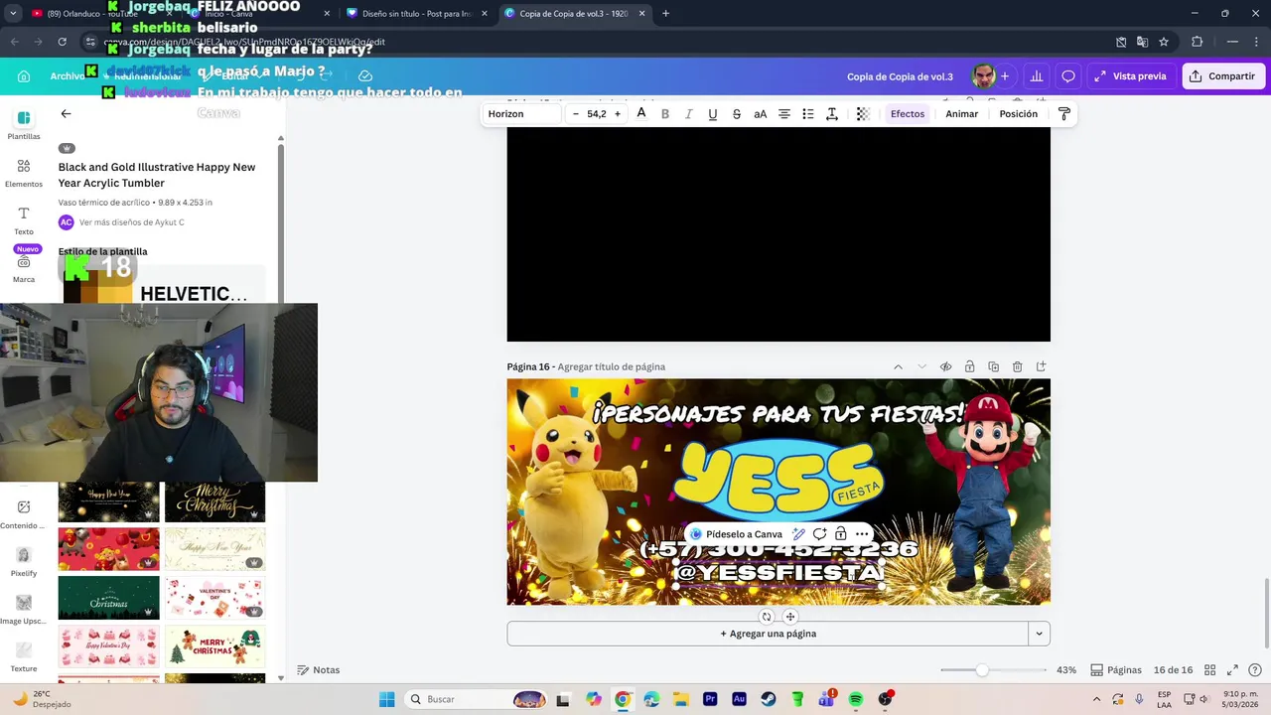The height and width of the screenshot is (715, 1271).
Task: Open analytics bar chart icon
Action: [1037, 76]
